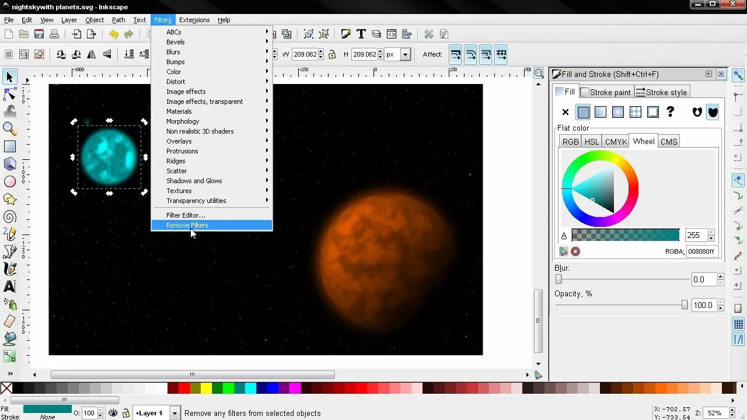This screenshot has width=747, height=420.
Task: Select the Star polygon tool
Action: [9, 199]
